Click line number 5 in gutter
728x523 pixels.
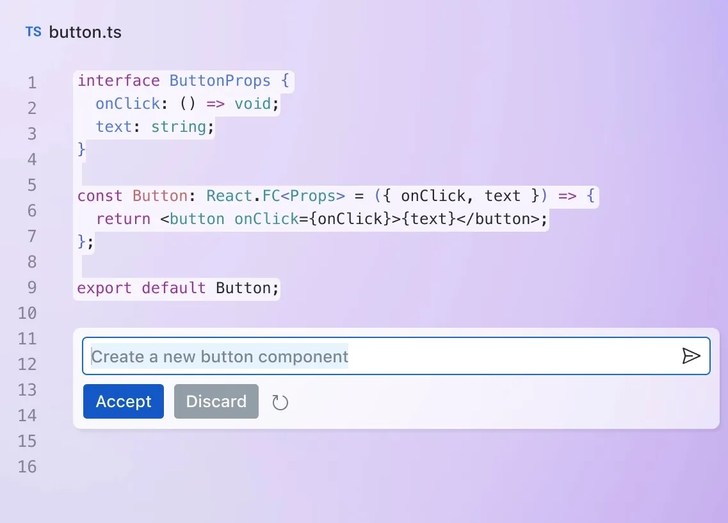[x=31, y=185]
